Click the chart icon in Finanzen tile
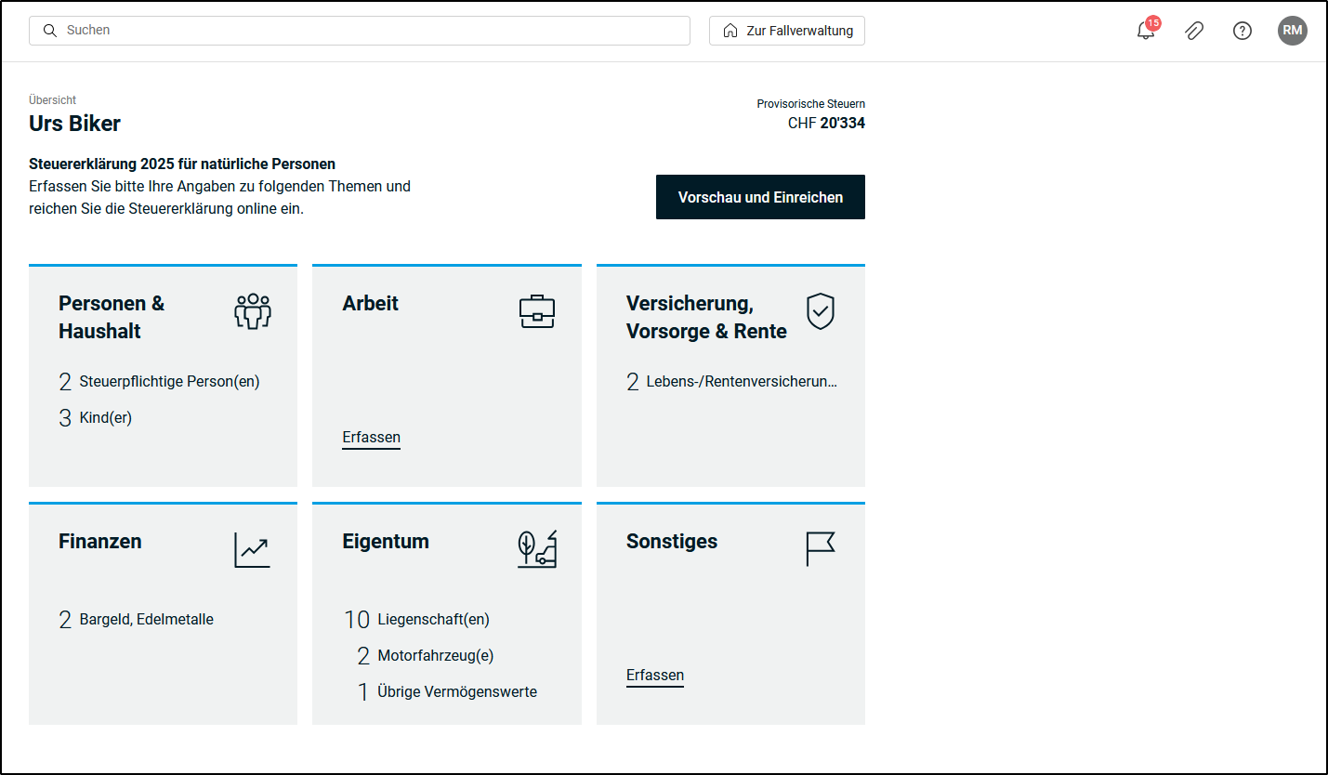Screen dimensions: 1328x775 coord(252,550)
